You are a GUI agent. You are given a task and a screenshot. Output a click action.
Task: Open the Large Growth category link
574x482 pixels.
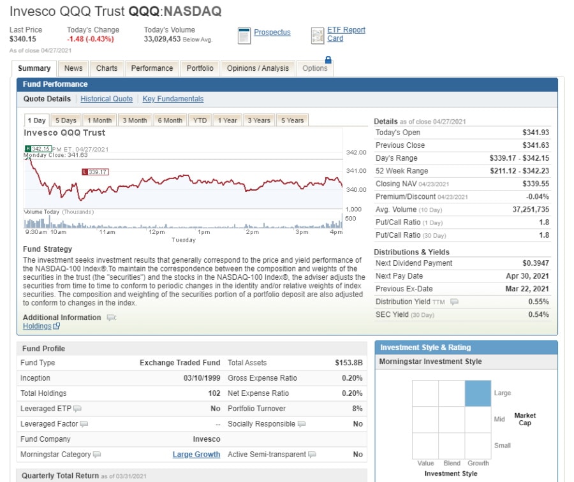click(196, 455)
